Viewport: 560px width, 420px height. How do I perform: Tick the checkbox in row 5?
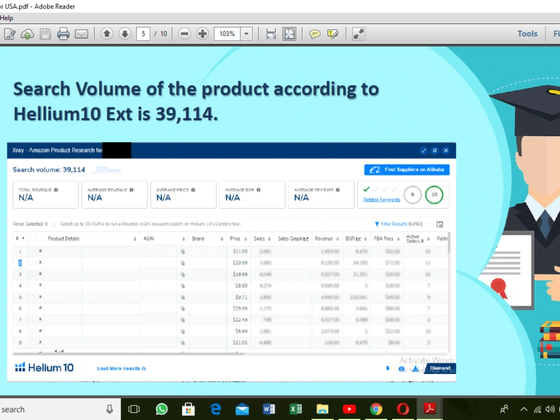32,297
